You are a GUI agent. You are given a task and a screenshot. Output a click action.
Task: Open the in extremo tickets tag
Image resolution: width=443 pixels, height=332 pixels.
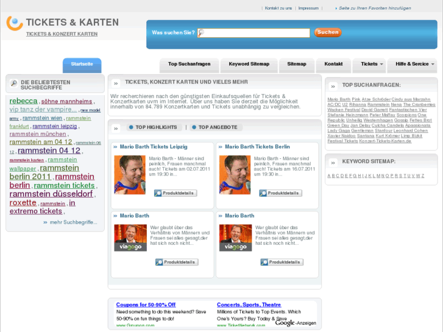click(42, 207)
